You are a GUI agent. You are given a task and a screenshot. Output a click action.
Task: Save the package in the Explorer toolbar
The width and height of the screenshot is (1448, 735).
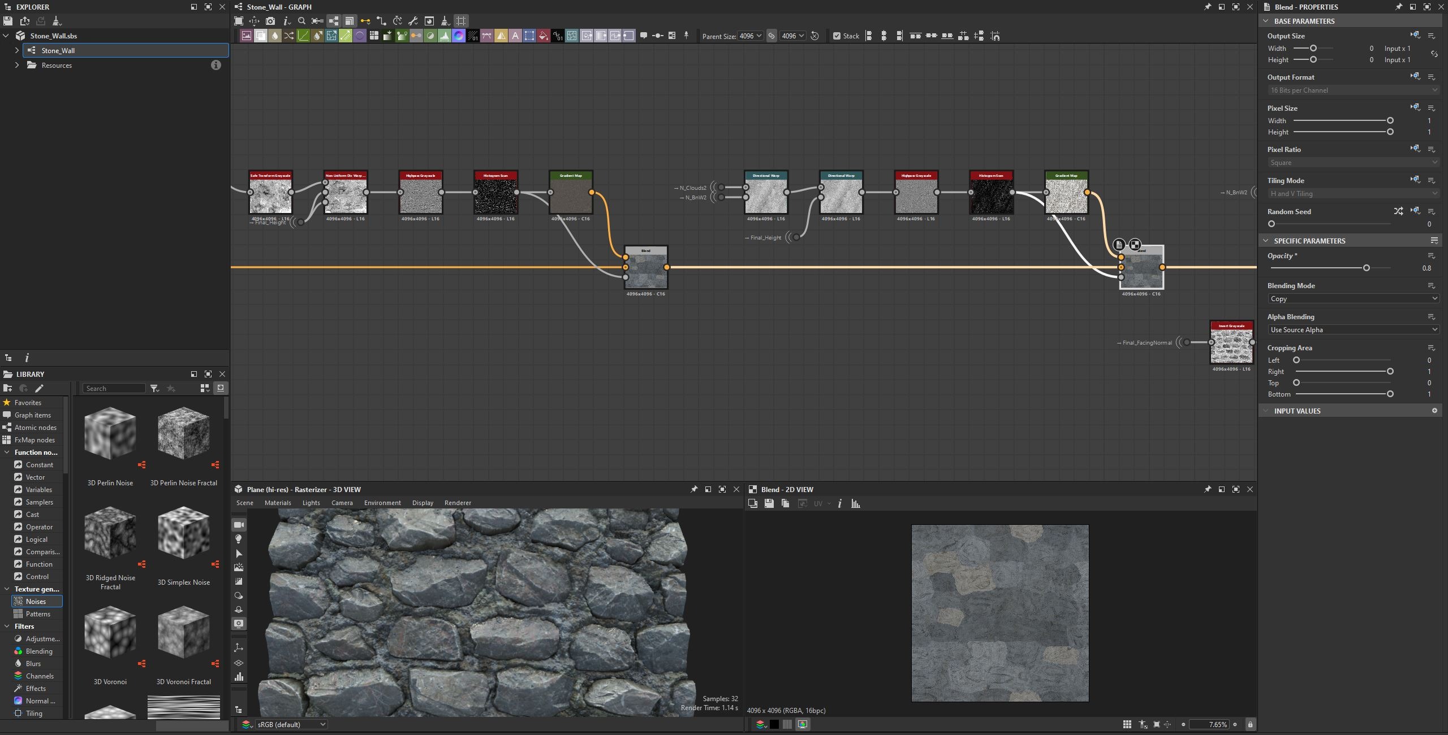(x=8, y=21)
